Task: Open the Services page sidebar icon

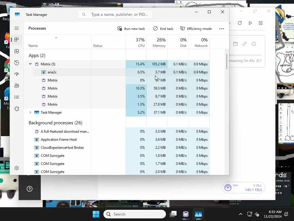Action: pos(17,108)
